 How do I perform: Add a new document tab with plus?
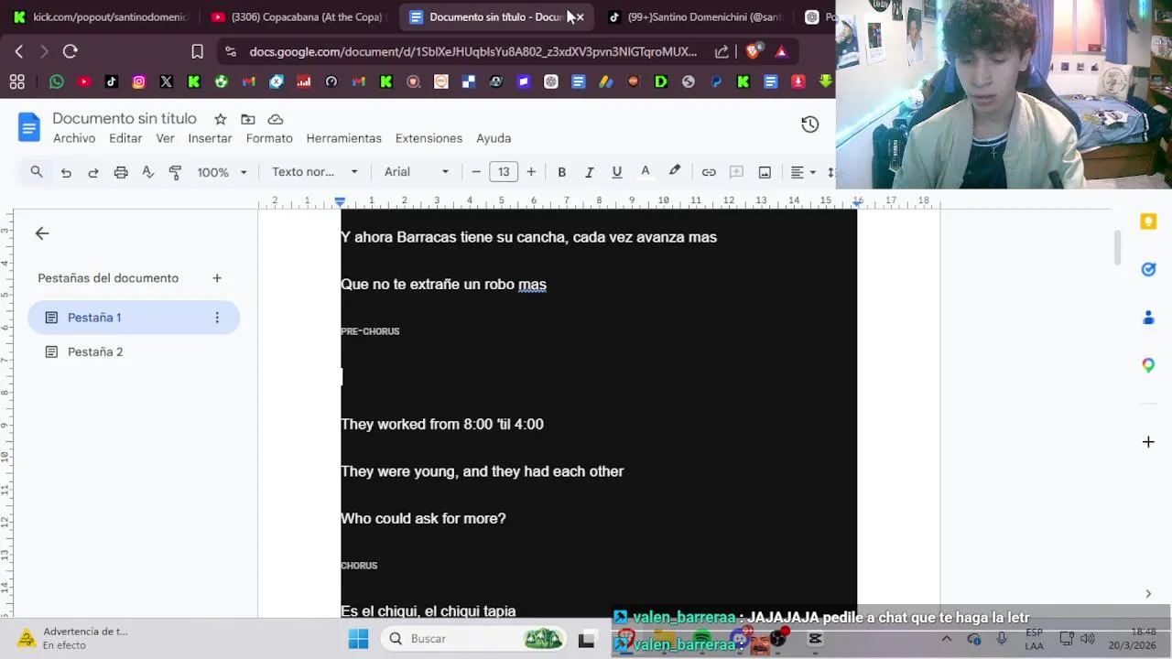coord(217,278)
